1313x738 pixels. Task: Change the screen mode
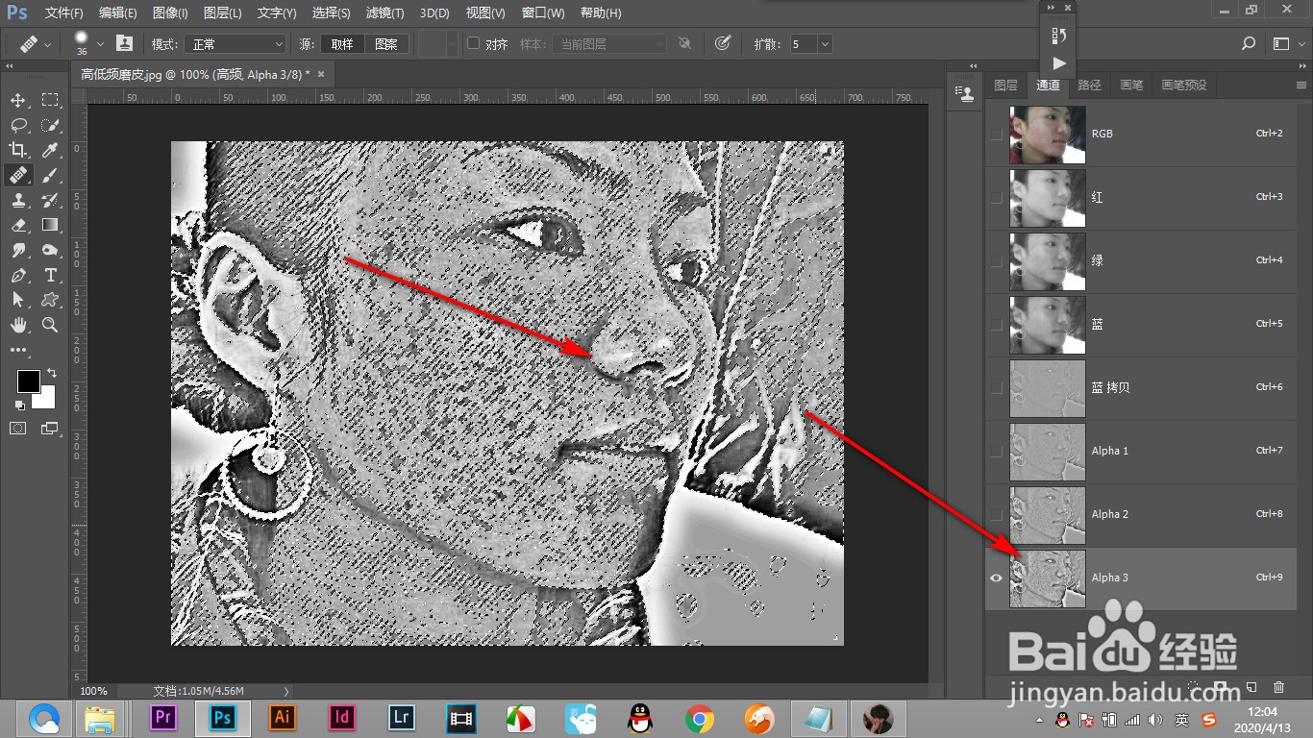coord(50,429)
